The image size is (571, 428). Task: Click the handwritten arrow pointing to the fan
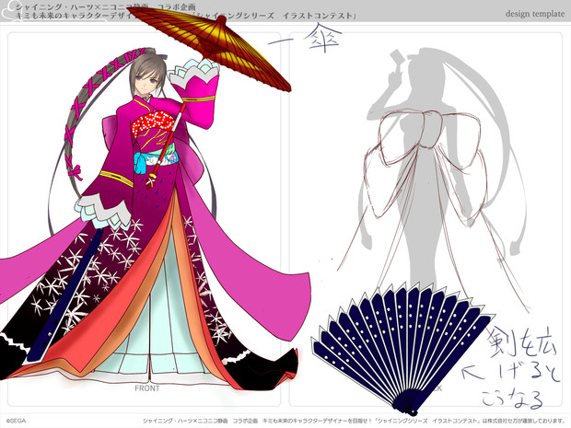472,372
